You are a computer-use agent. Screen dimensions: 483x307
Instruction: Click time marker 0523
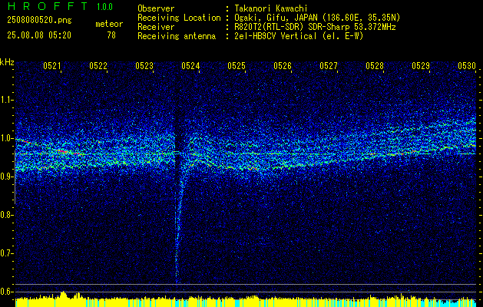pos(144,65)
